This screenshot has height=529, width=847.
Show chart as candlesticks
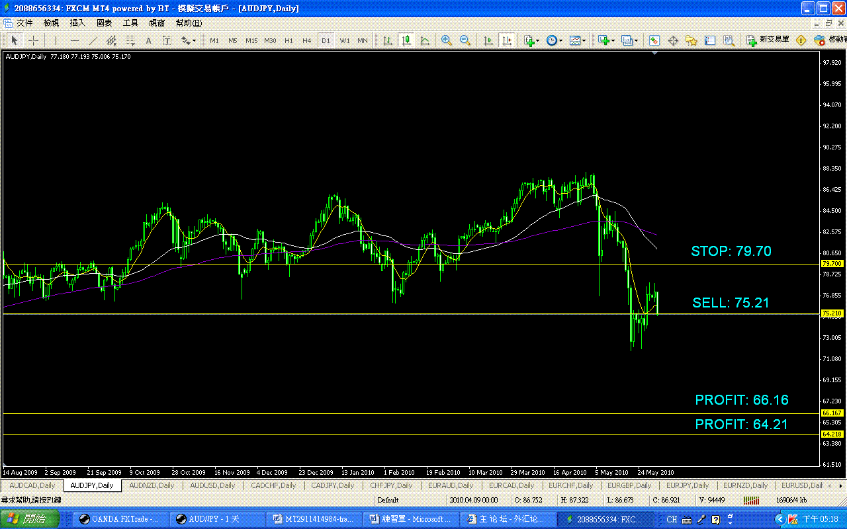pos(406,40)
